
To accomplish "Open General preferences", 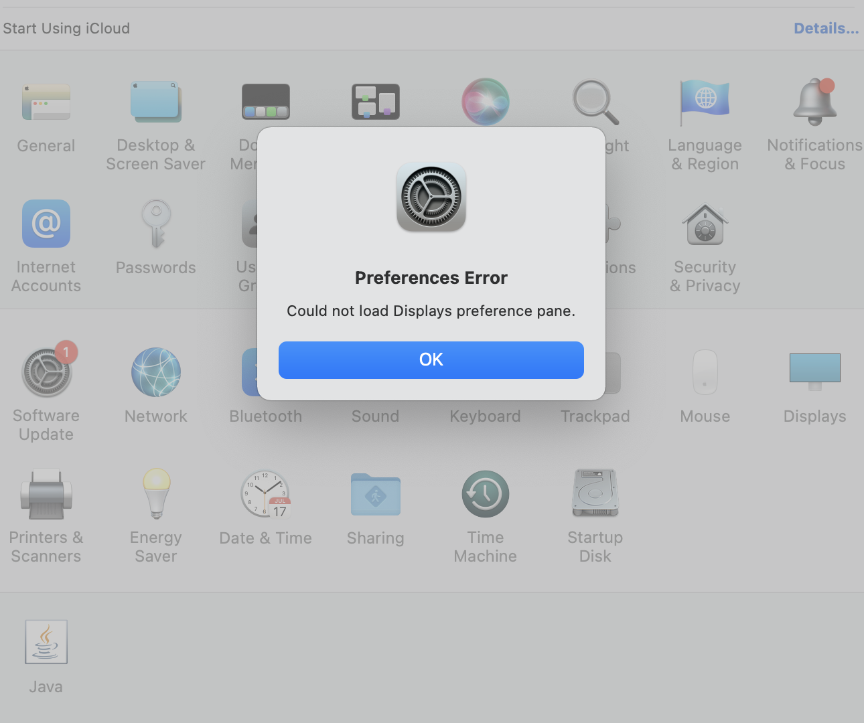I will point(46,102).
